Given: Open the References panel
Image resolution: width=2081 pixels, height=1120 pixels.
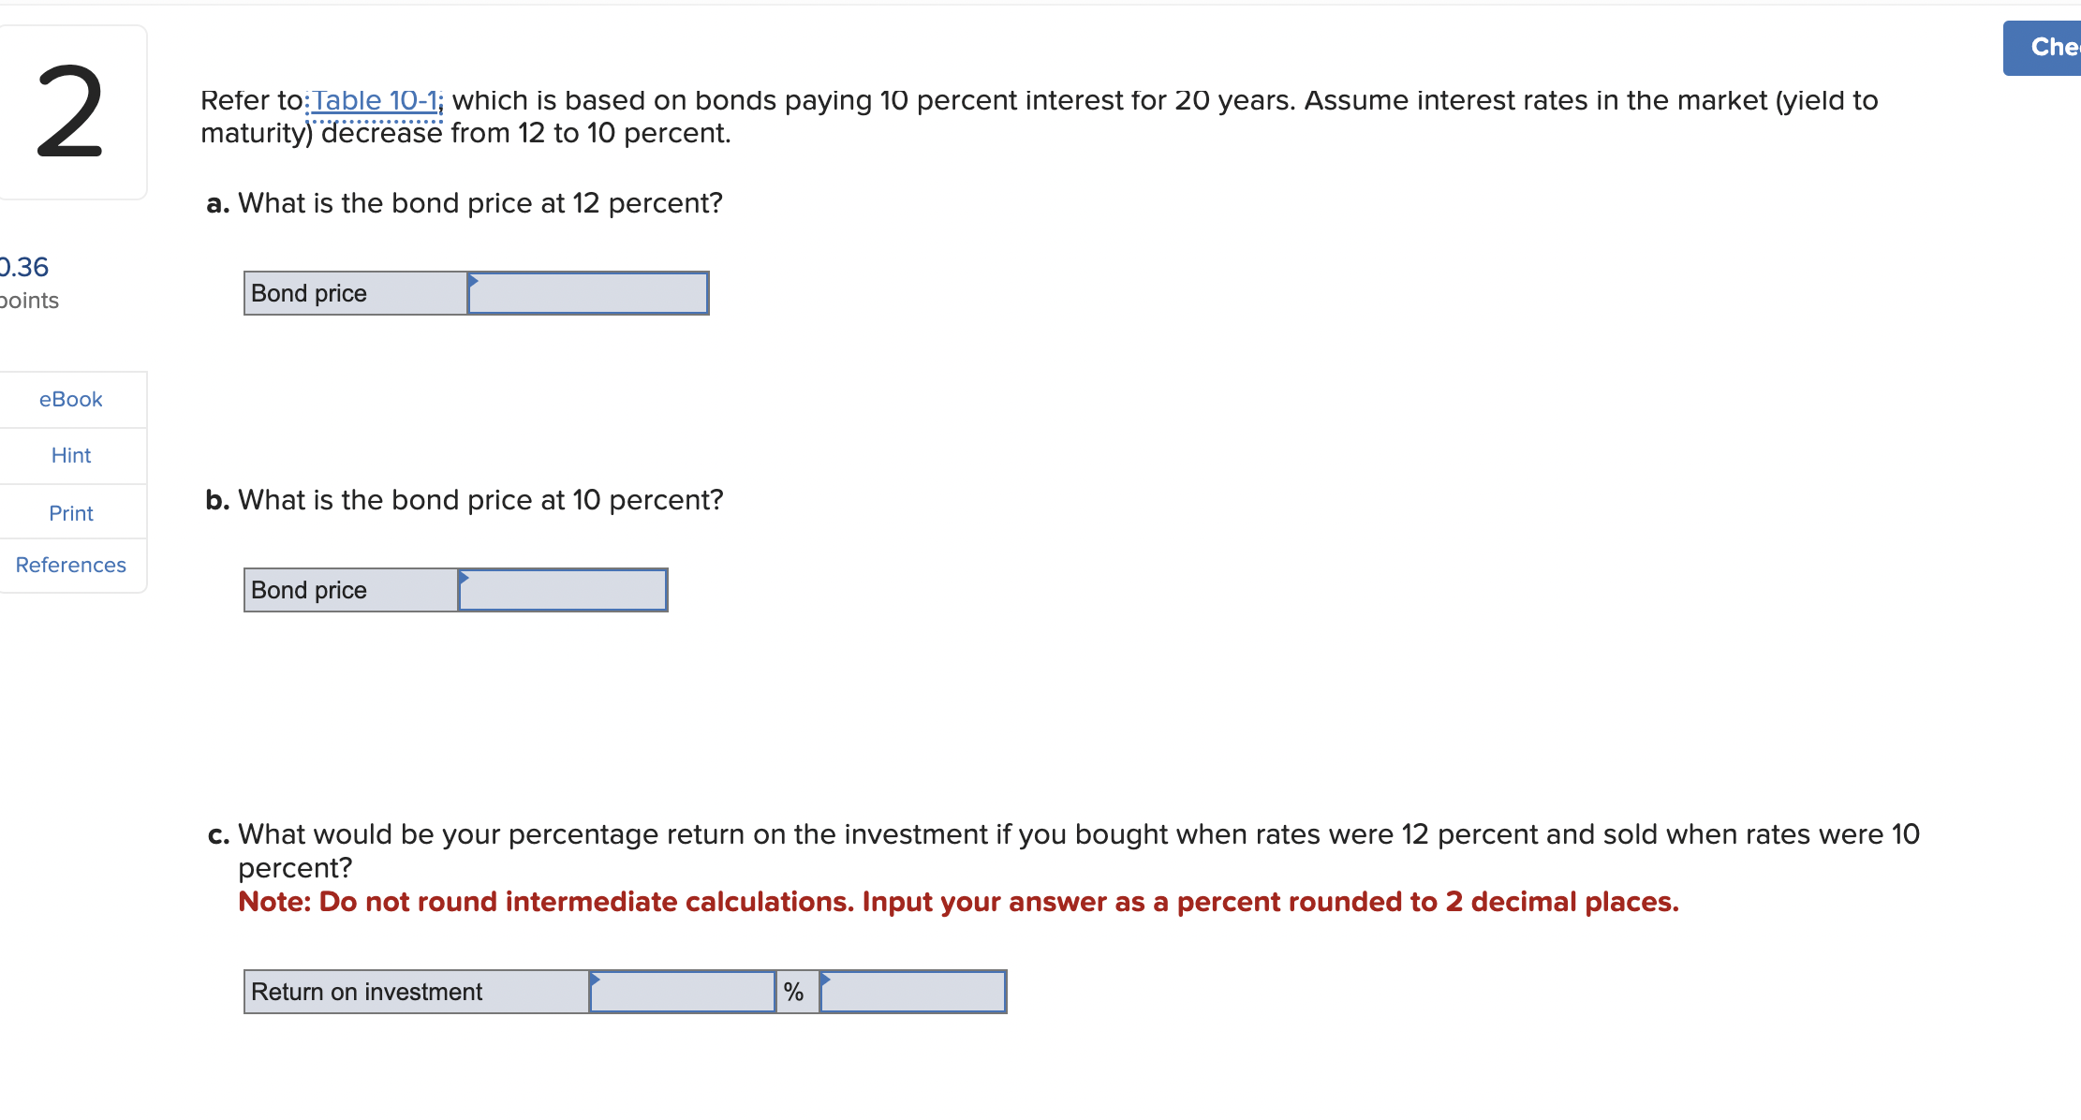Looking at the screenshot, I should (x=70, y=565).
